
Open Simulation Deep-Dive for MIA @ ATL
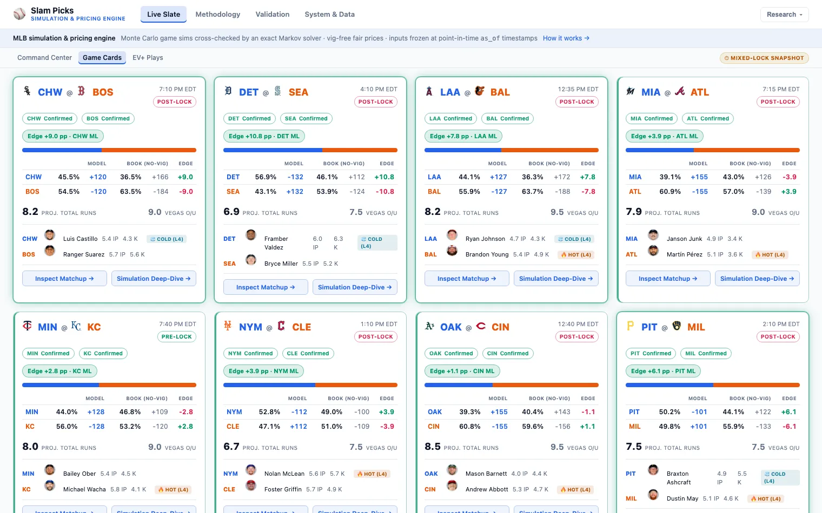coord(757,279)
